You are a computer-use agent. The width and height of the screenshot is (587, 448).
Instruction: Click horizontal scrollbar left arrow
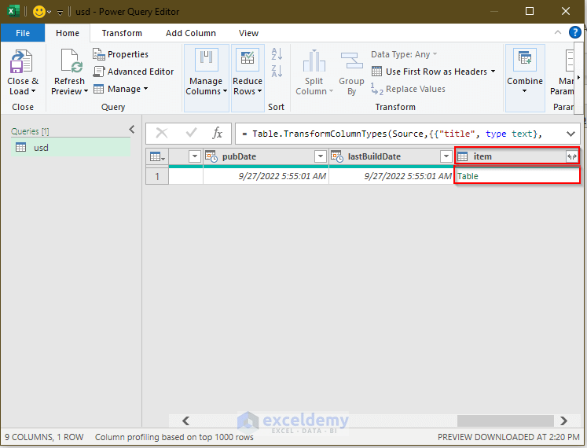click(185, 421)
